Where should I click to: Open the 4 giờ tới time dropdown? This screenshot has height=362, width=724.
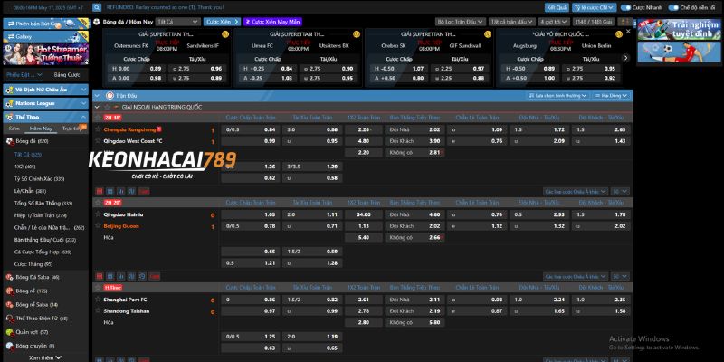[554, 21]
